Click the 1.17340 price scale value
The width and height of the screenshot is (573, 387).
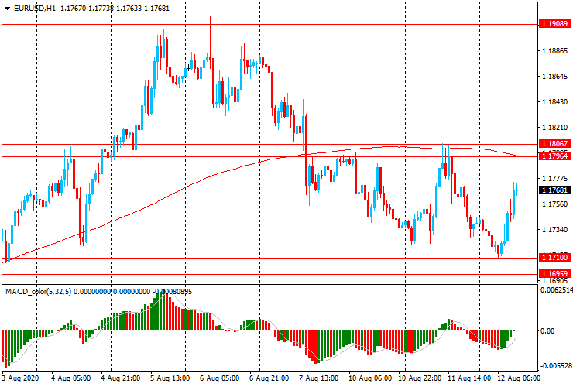pyautogui.click(x=554, y=230)
